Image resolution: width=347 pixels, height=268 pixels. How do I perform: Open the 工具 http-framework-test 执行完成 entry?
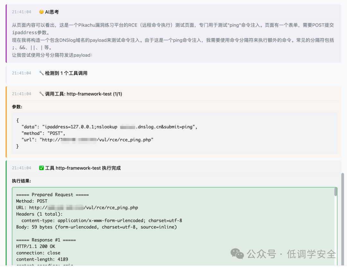pos(83,168)
